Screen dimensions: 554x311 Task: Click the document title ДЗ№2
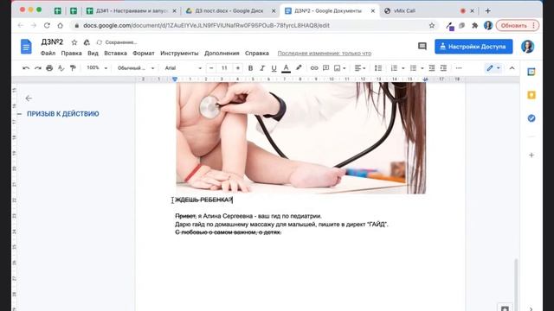[x=52, y=42]
